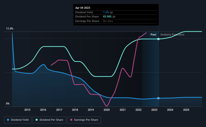Click the 2017 x-axis label

pyautogui.click(x=59, y=110)
